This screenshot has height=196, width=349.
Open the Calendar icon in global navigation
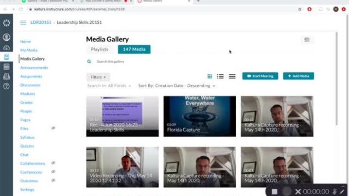tap(6, 66)
